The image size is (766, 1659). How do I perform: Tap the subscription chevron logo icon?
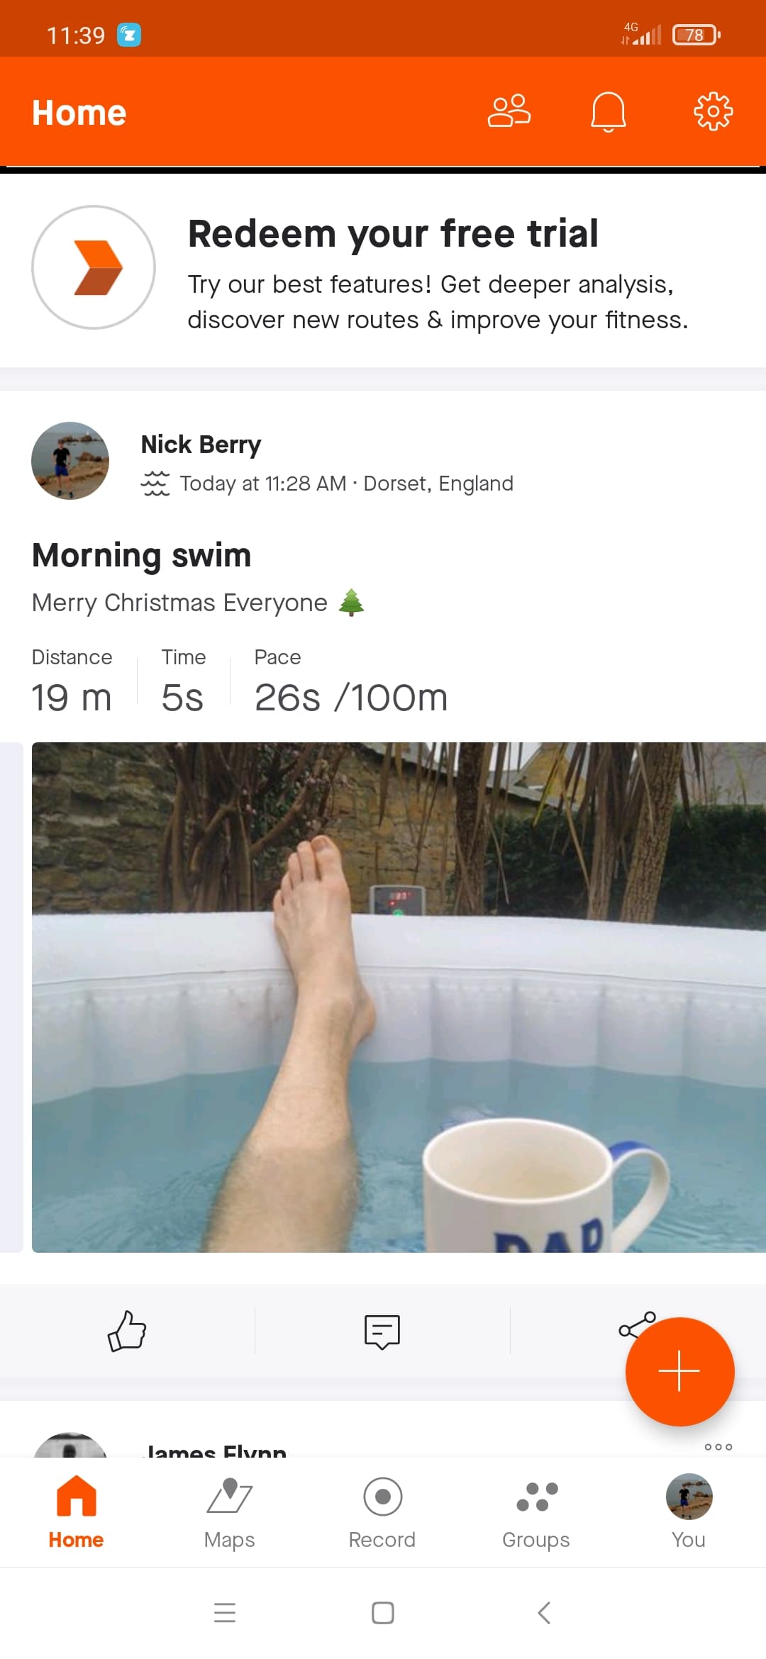click(94, 267)
